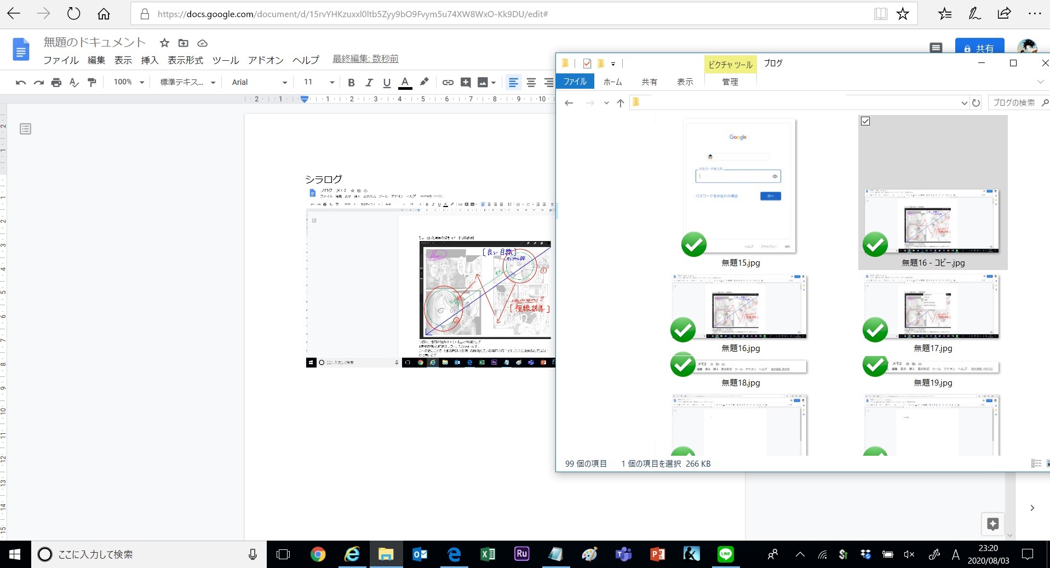Open the browser share icon
The image size is (1050, 568).
[x=1004, y=14]
